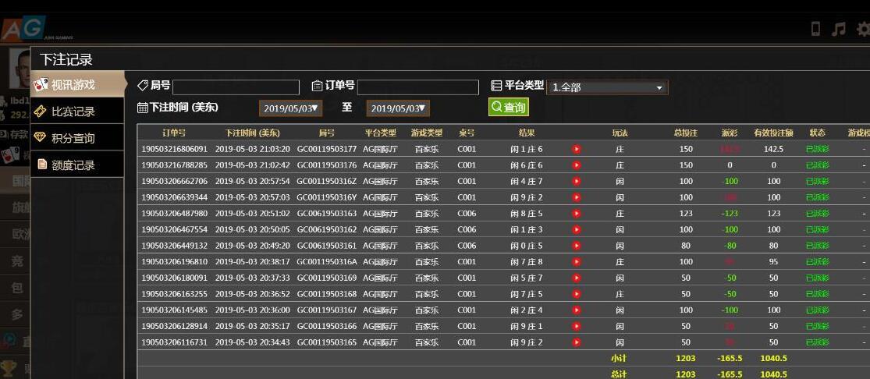Click round number GC00119503176

(x=327, y=165)
